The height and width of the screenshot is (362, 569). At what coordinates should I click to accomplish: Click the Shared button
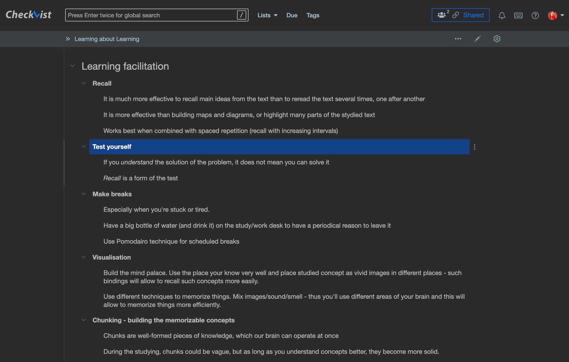(460, 15)
